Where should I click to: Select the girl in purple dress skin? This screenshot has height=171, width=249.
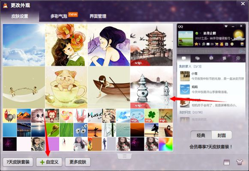109,45
